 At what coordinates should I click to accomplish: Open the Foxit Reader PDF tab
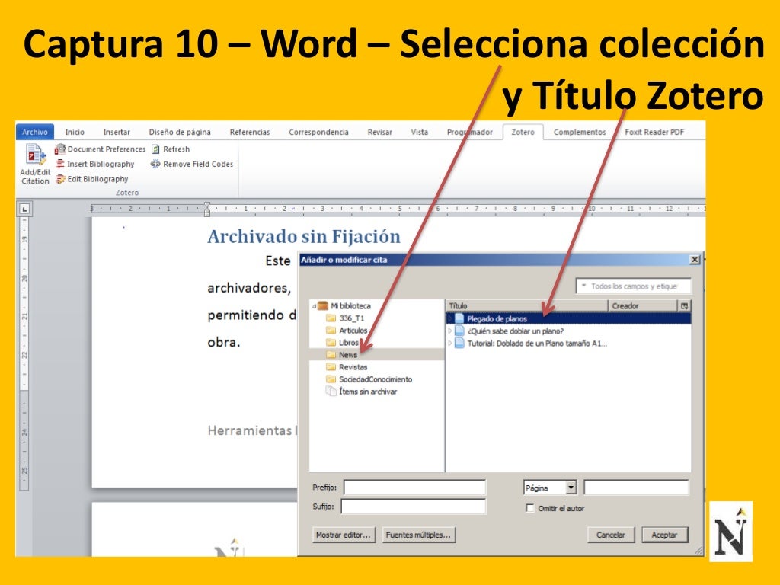pyautogui.click(x=654, y=132)
